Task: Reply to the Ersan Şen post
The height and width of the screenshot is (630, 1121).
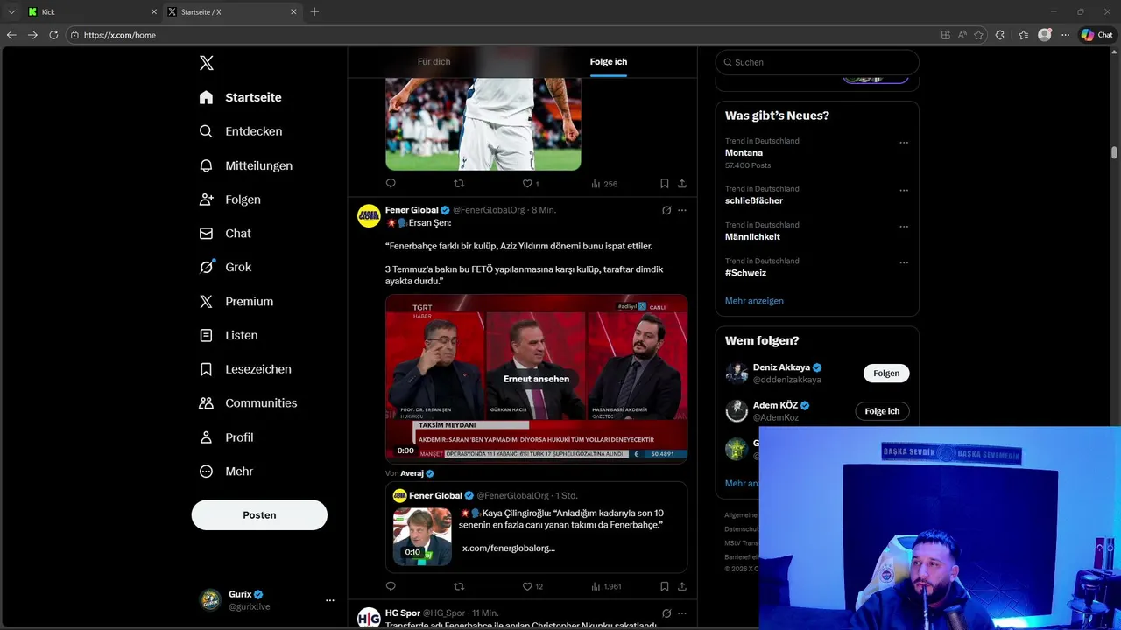Action: tap(391, 586)
